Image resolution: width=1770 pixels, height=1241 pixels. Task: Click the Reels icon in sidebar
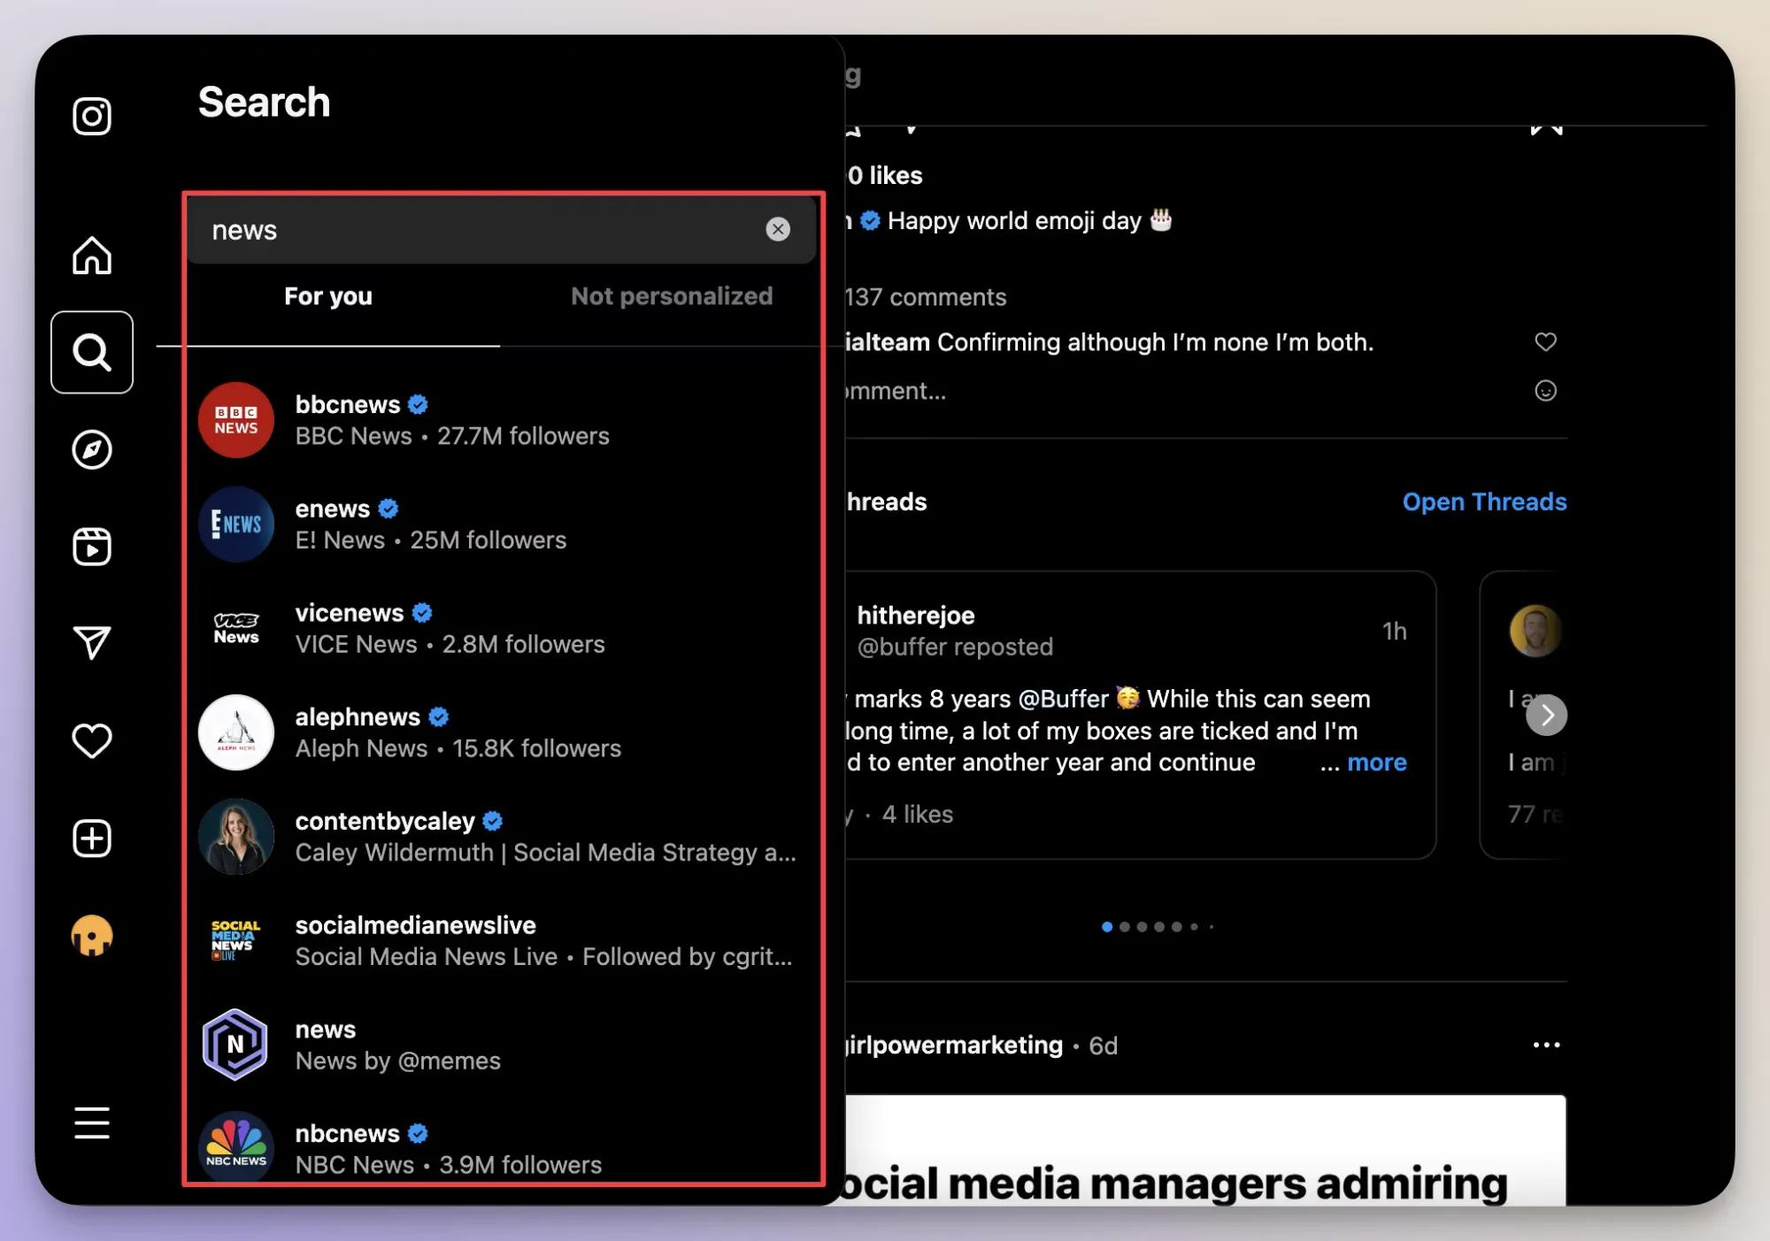click(x=91, y=546)
